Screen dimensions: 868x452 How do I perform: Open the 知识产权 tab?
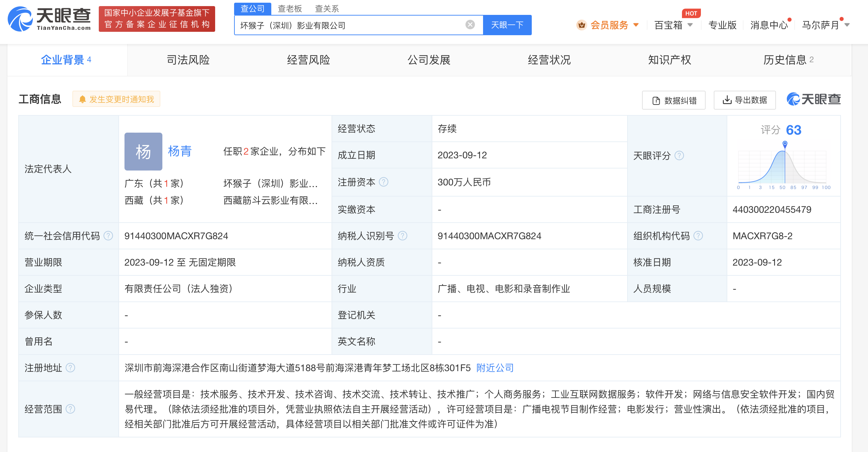669,60
